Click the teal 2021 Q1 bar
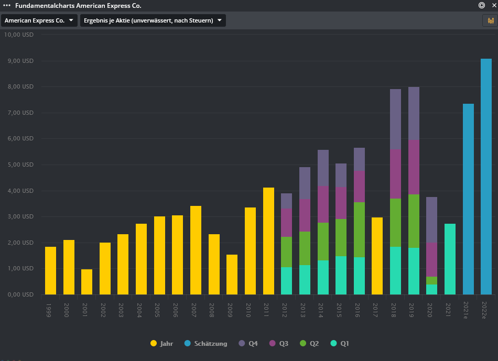The width and height of the screenshot is (498, 361). (x=450, y=259)
